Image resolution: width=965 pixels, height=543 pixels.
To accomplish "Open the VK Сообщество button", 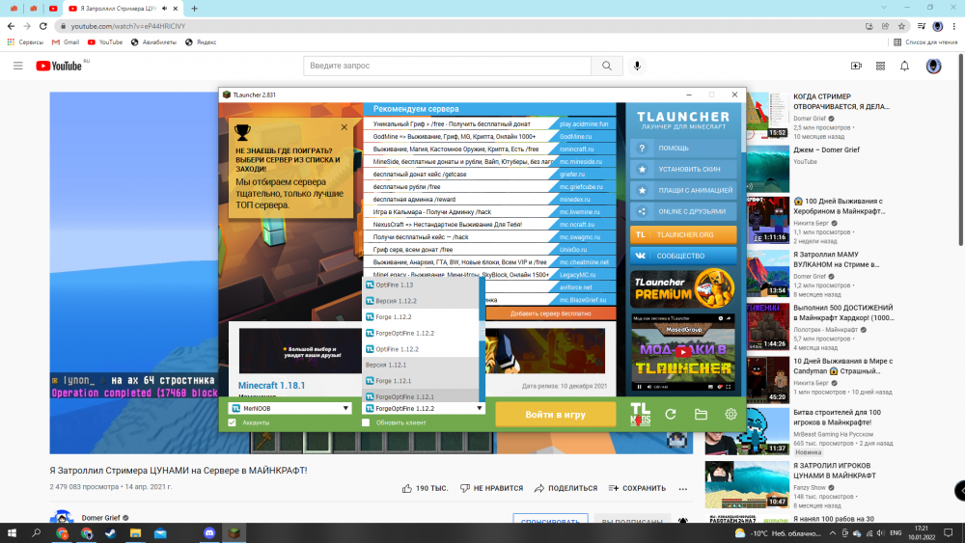I will point(683,256).
